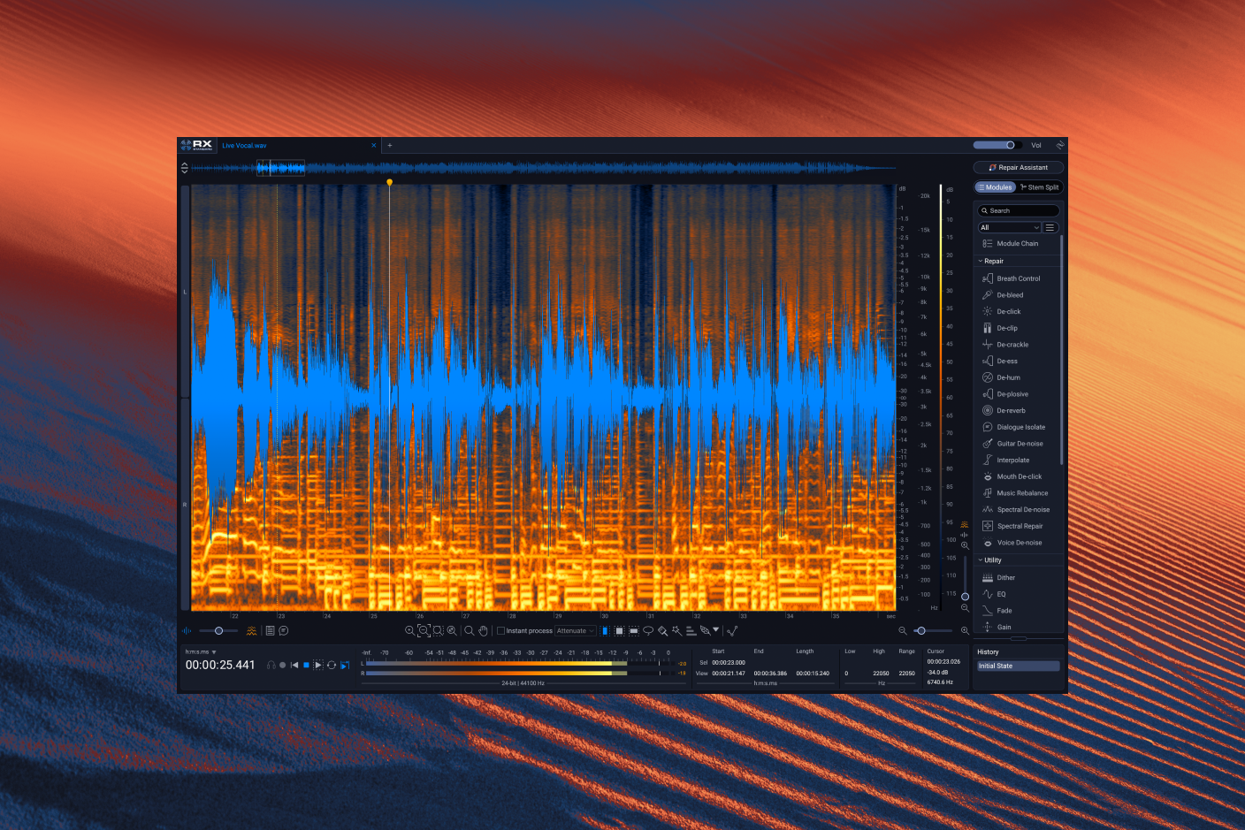Enable the Instant process checkbox

(x=500, y=631)
